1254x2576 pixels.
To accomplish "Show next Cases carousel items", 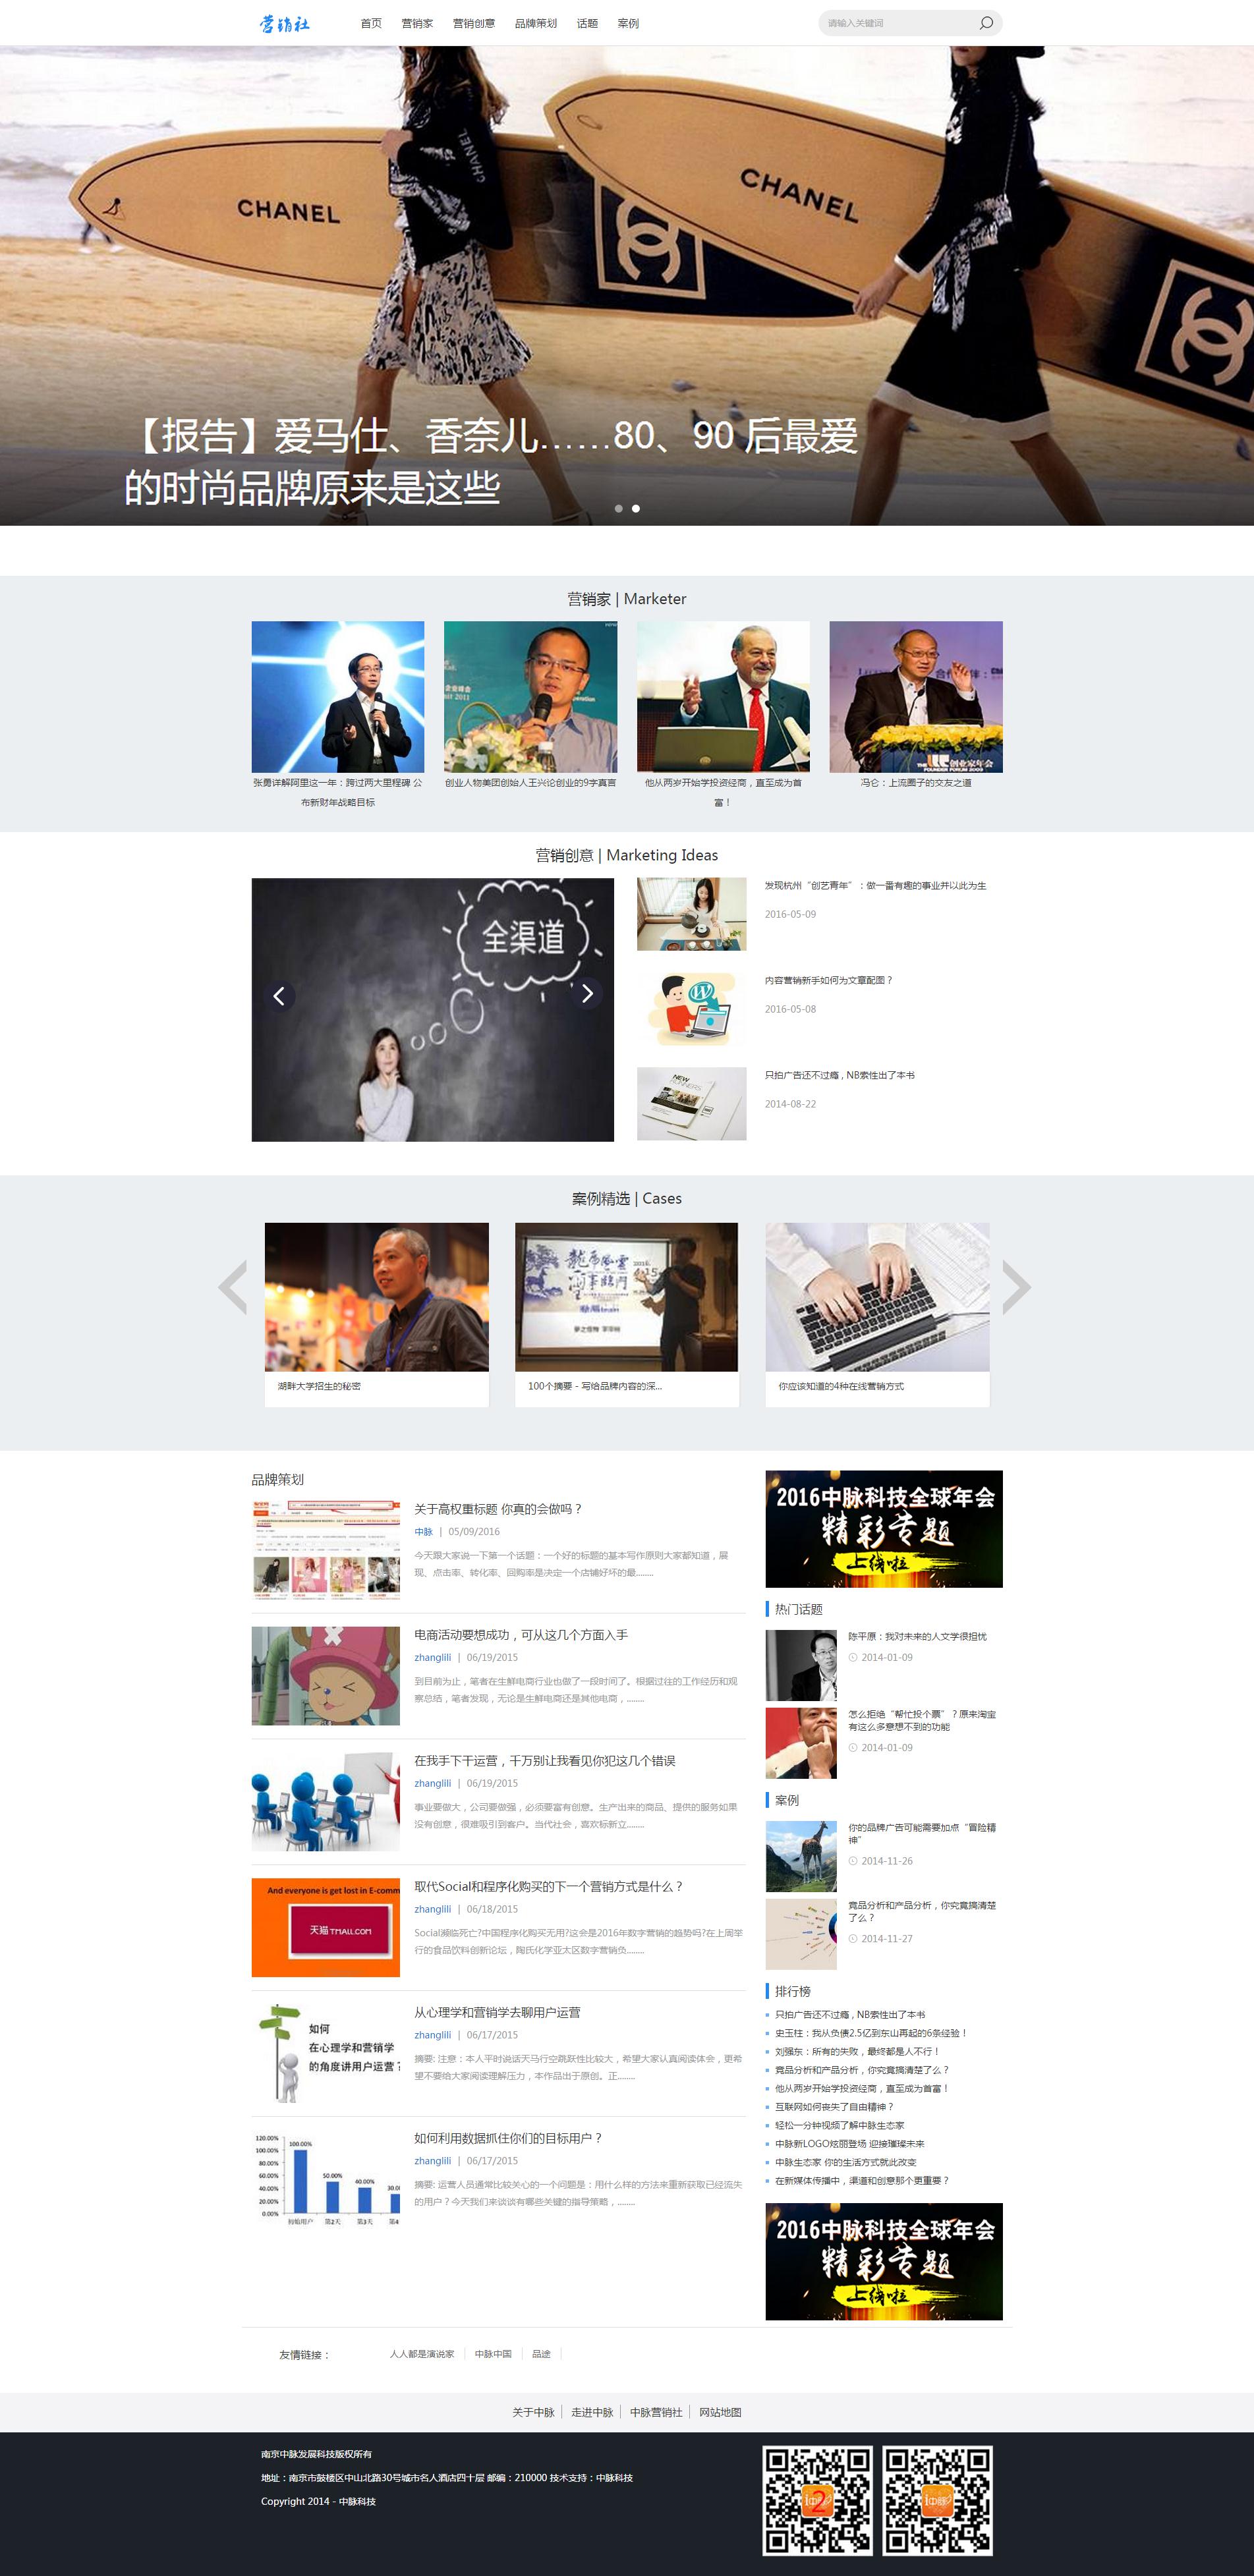I will tap(1016, 1287).
